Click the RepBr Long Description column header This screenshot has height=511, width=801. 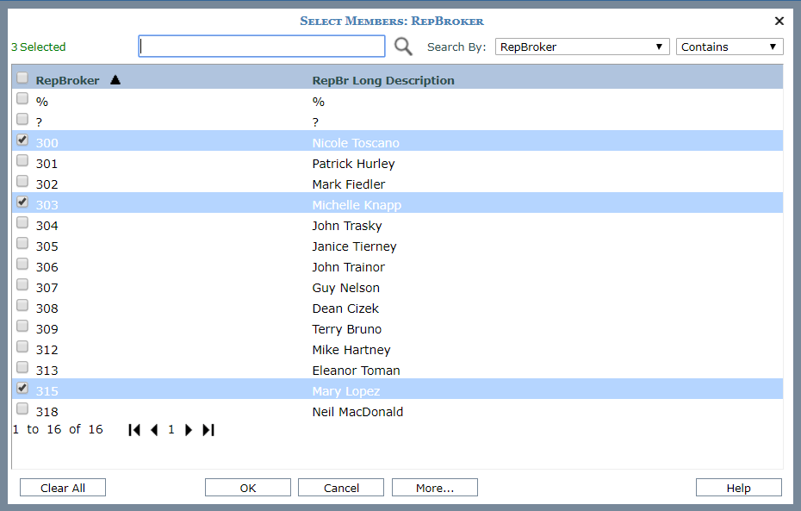[x=383, y=80]
